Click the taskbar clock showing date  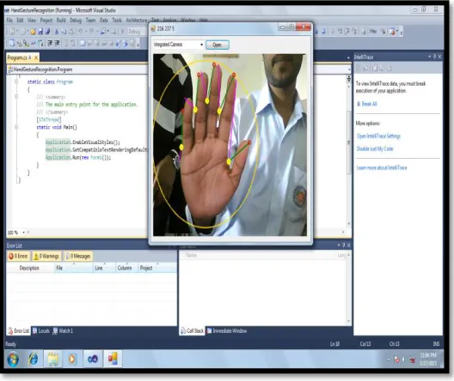pyautogui.click(x=428, y=359)
